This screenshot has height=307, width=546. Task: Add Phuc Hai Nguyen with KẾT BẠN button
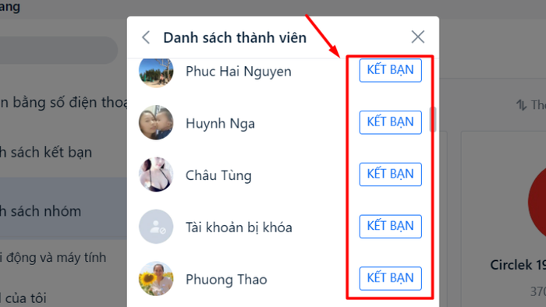(x=390, y=70)
